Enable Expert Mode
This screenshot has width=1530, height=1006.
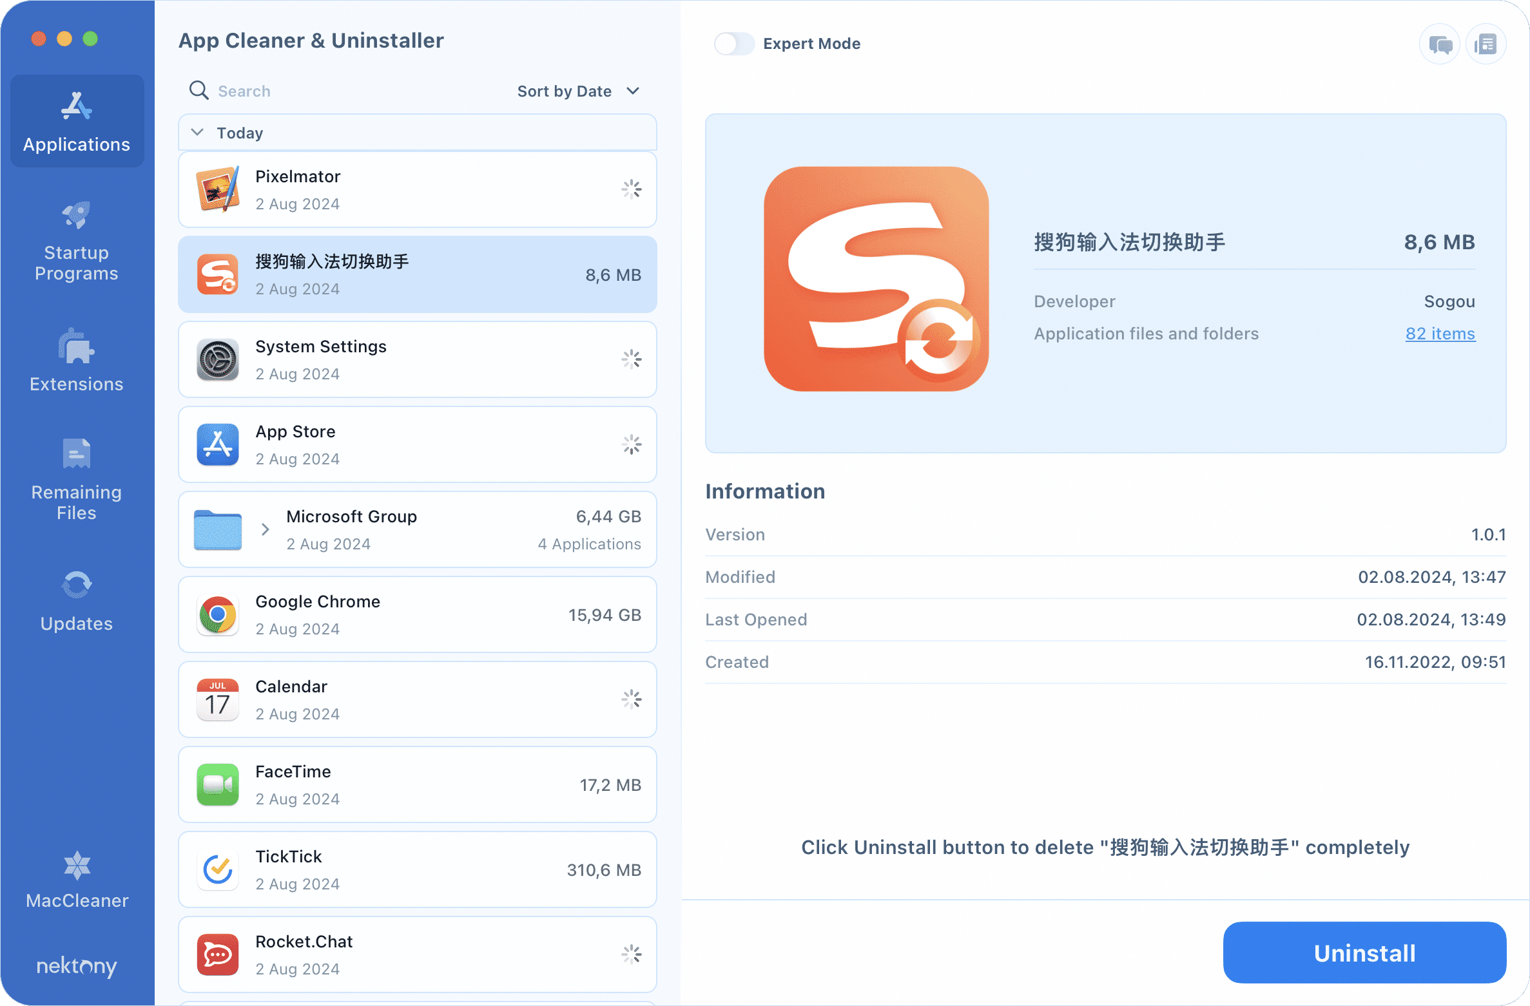(x=733, y=43)
